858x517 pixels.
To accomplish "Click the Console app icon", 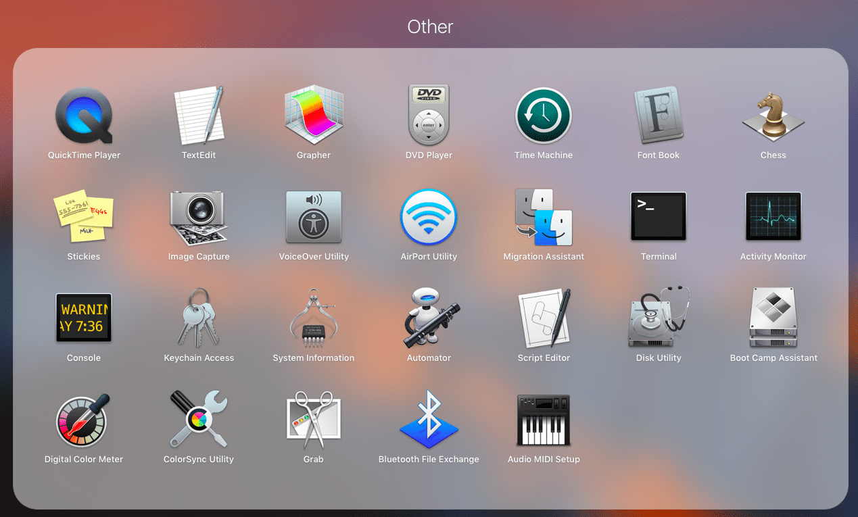I will (x=84, y=318).
